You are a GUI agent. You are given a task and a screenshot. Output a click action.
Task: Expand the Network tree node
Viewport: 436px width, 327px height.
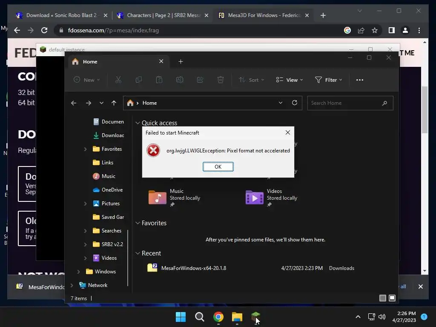point(72,285)
